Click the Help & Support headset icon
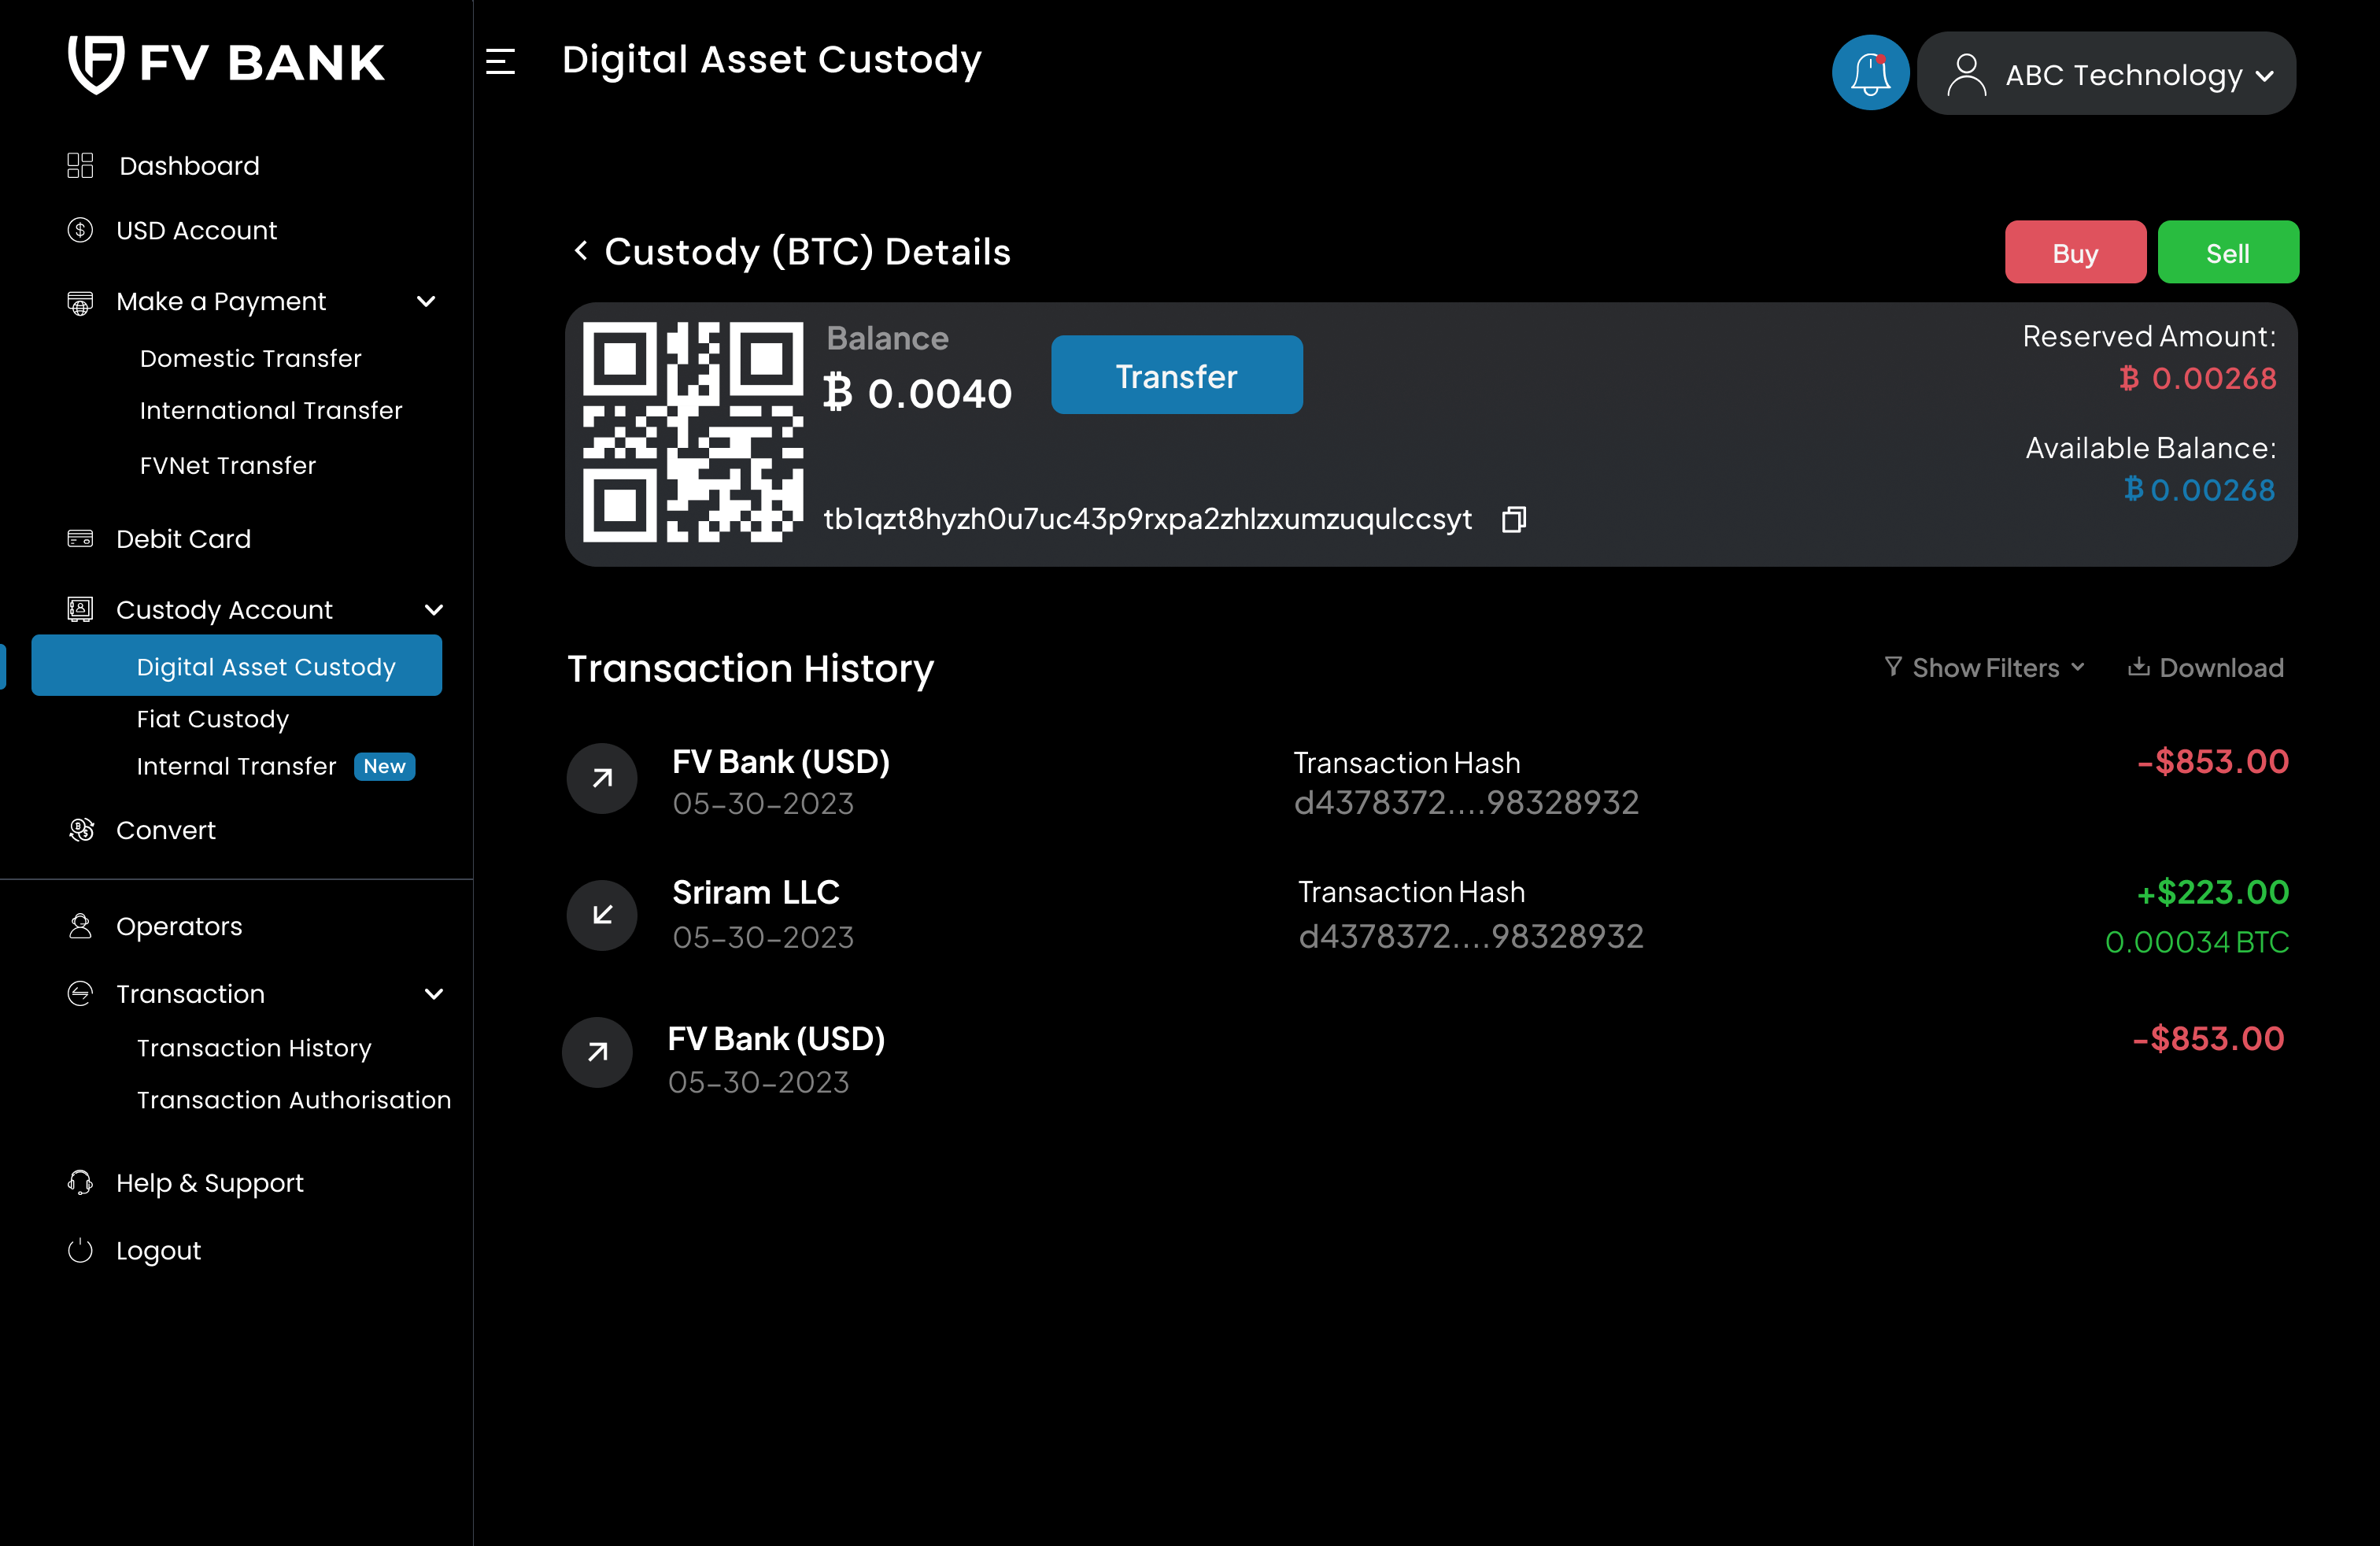The height and width of the screenshot is (1546, 2380). 80,1183
